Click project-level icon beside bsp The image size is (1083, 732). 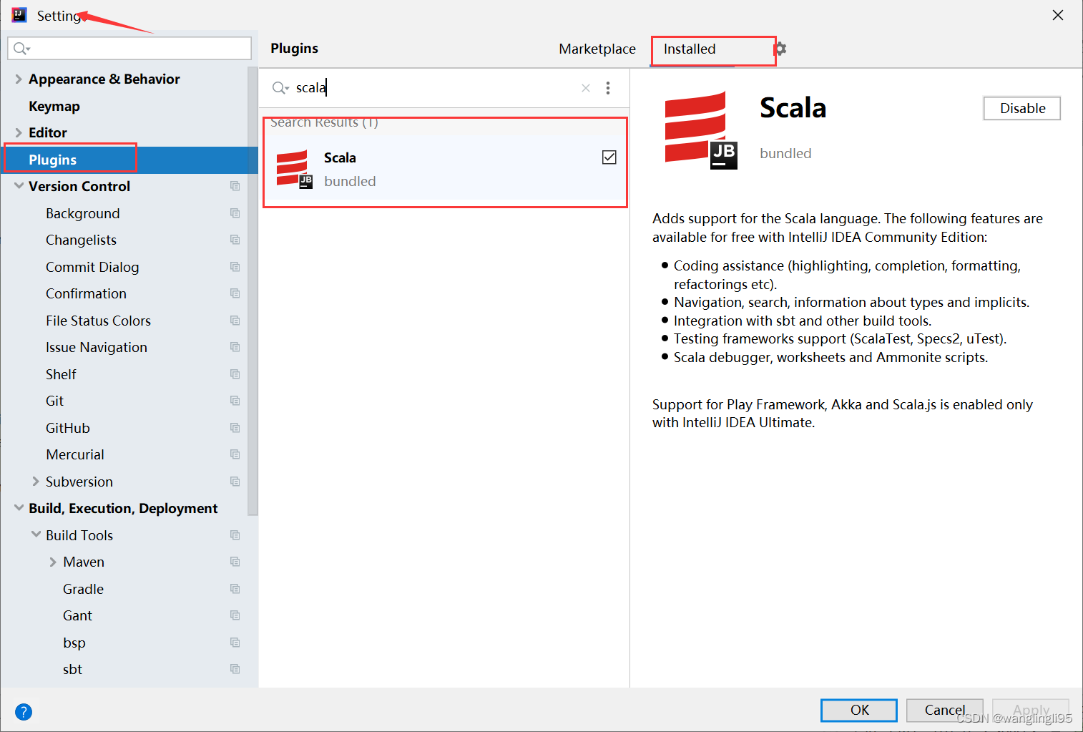pyautogui.click(x=235, y=643)
